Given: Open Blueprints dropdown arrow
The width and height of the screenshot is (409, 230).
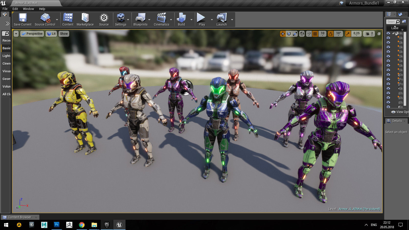Looking at the screenshot, I should click(x=149, y=20).
